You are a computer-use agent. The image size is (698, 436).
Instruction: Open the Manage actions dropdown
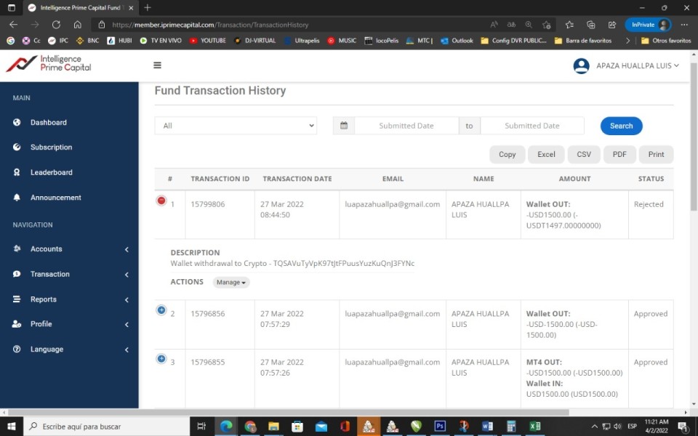click(x=231, y=282)
